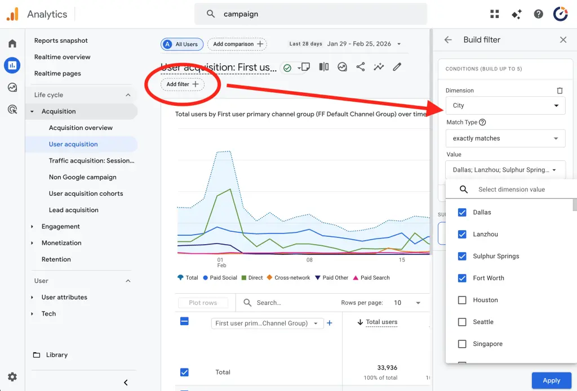The width and height of the screenshot is (577, 391).
Task: Open the Advertising icon in left rail
Action: 12,109
